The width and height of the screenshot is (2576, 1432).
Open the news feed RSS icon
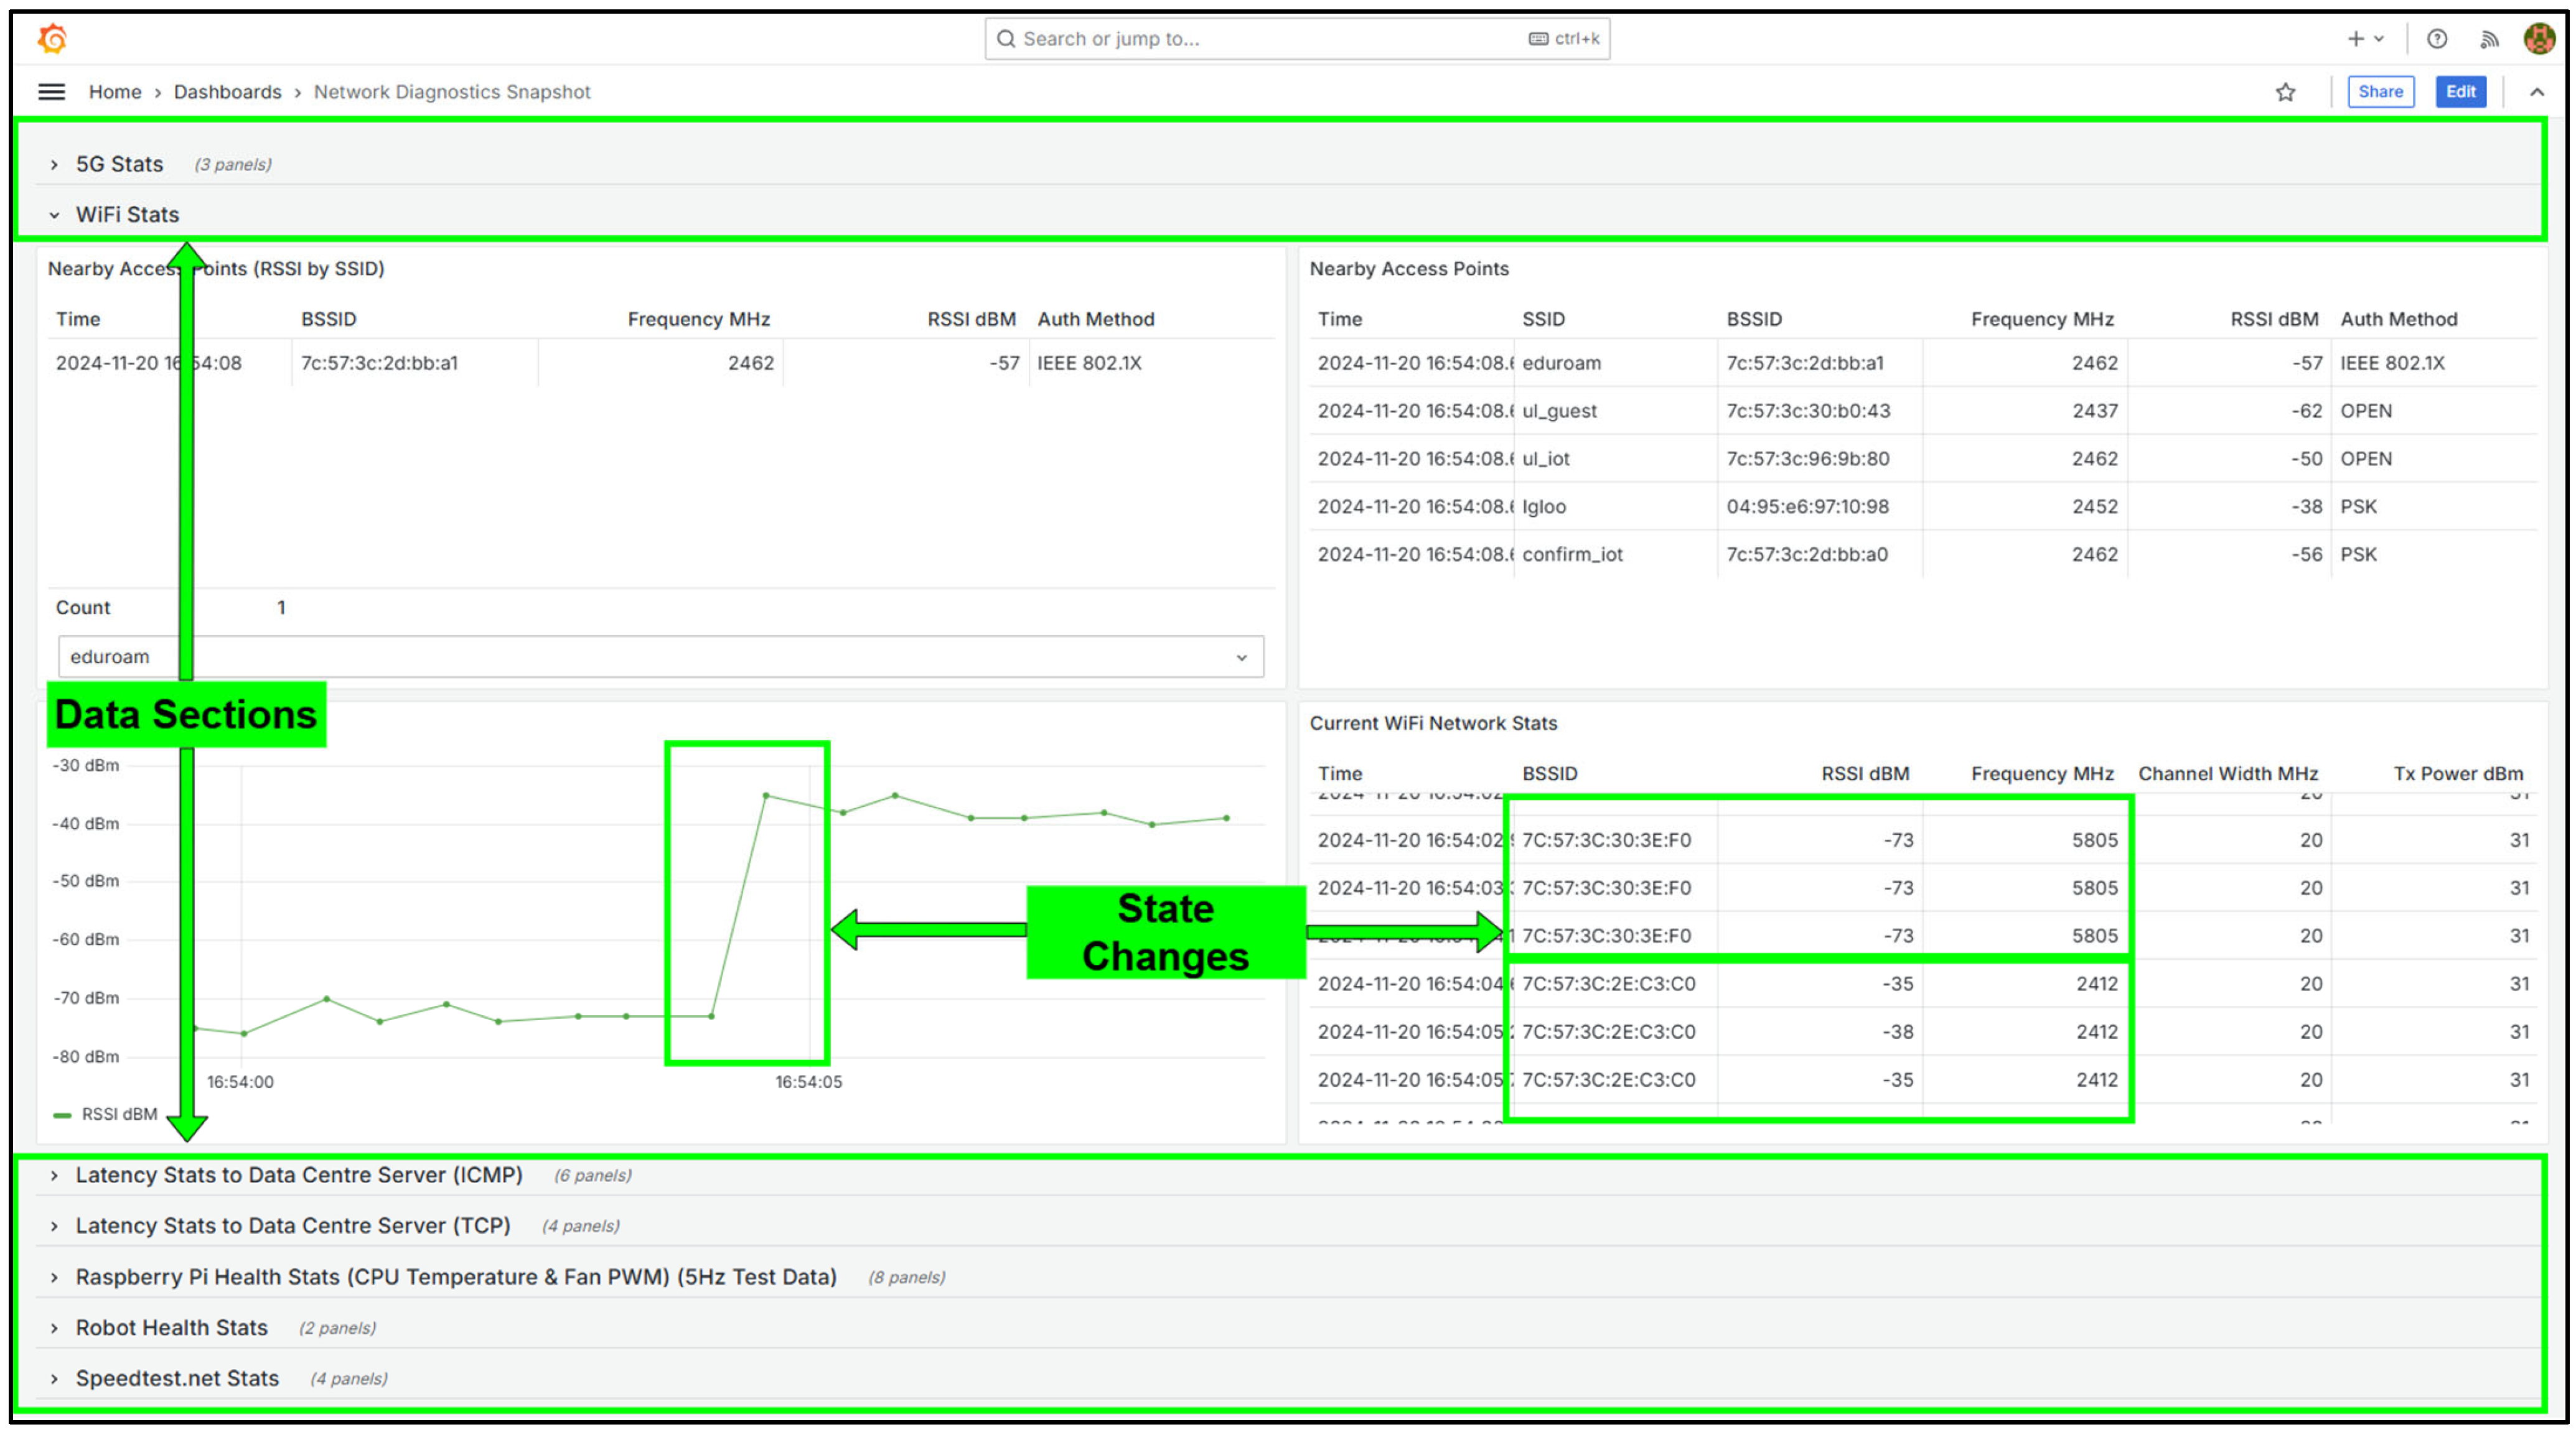click(2489, 39)
